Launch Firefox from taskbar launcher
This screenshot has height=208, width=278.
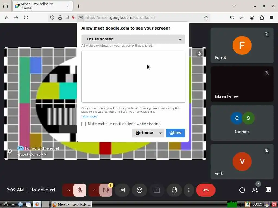click(37, 204)
